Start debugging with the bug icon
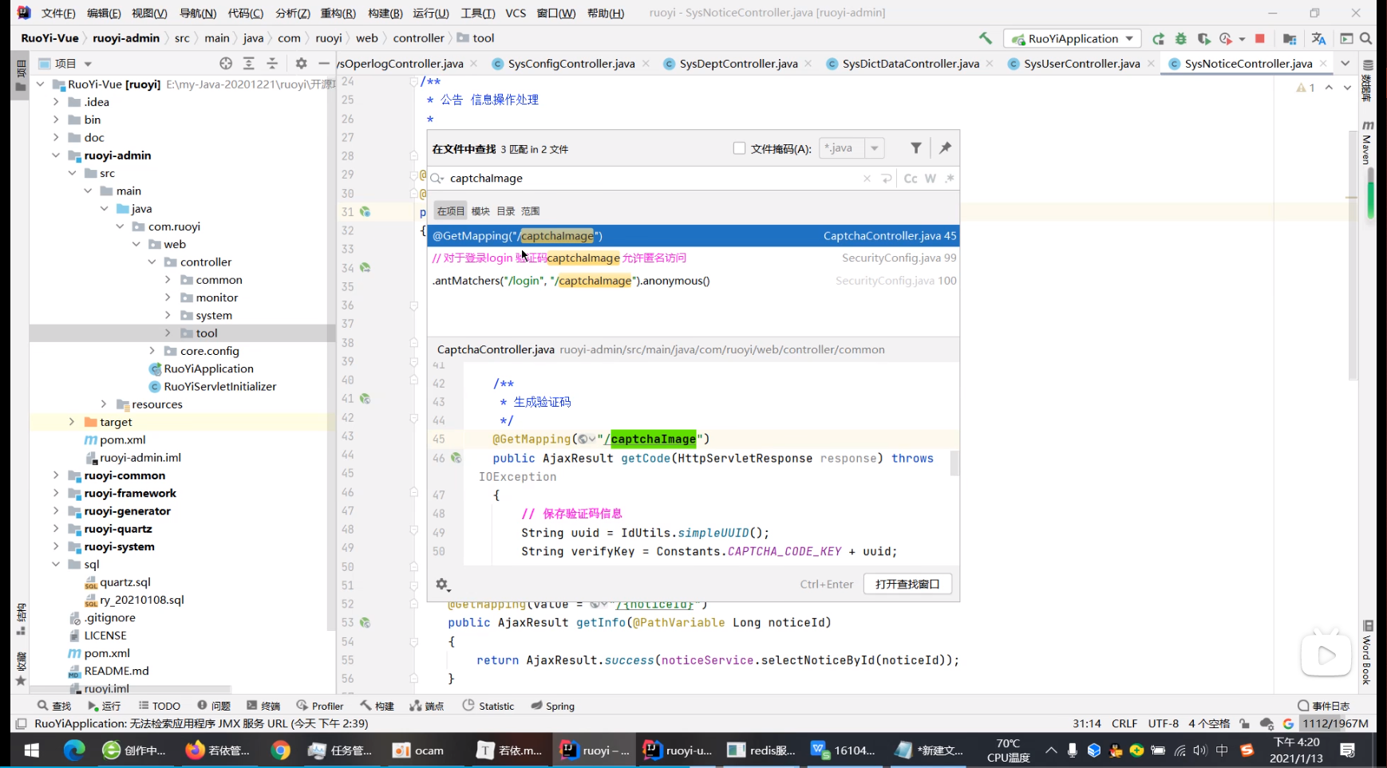The height and width of the screenshot is (768, 1387). pyautogui.click(x=1181, y=38)
